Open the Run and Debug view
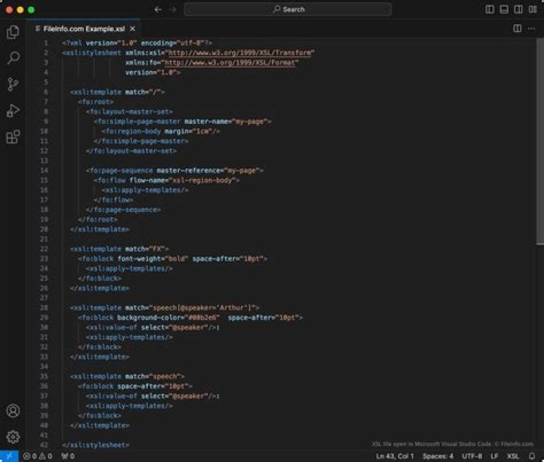544x462 pixels. [x=13, y=111]
